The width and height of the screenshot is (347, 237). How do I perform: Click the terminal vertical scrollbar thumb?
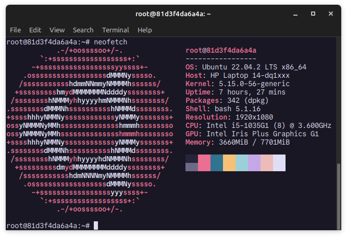point(339,196)
